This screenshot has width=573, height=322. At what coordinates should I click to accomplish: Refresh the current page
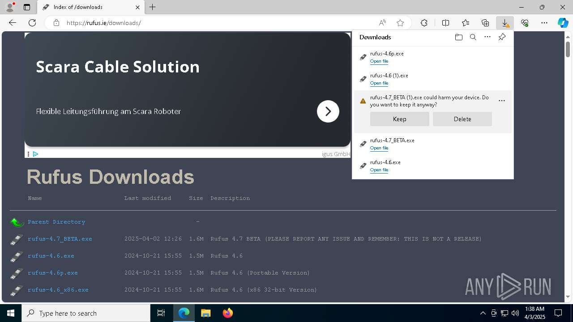pyautogui.click(x=32, y=23)
